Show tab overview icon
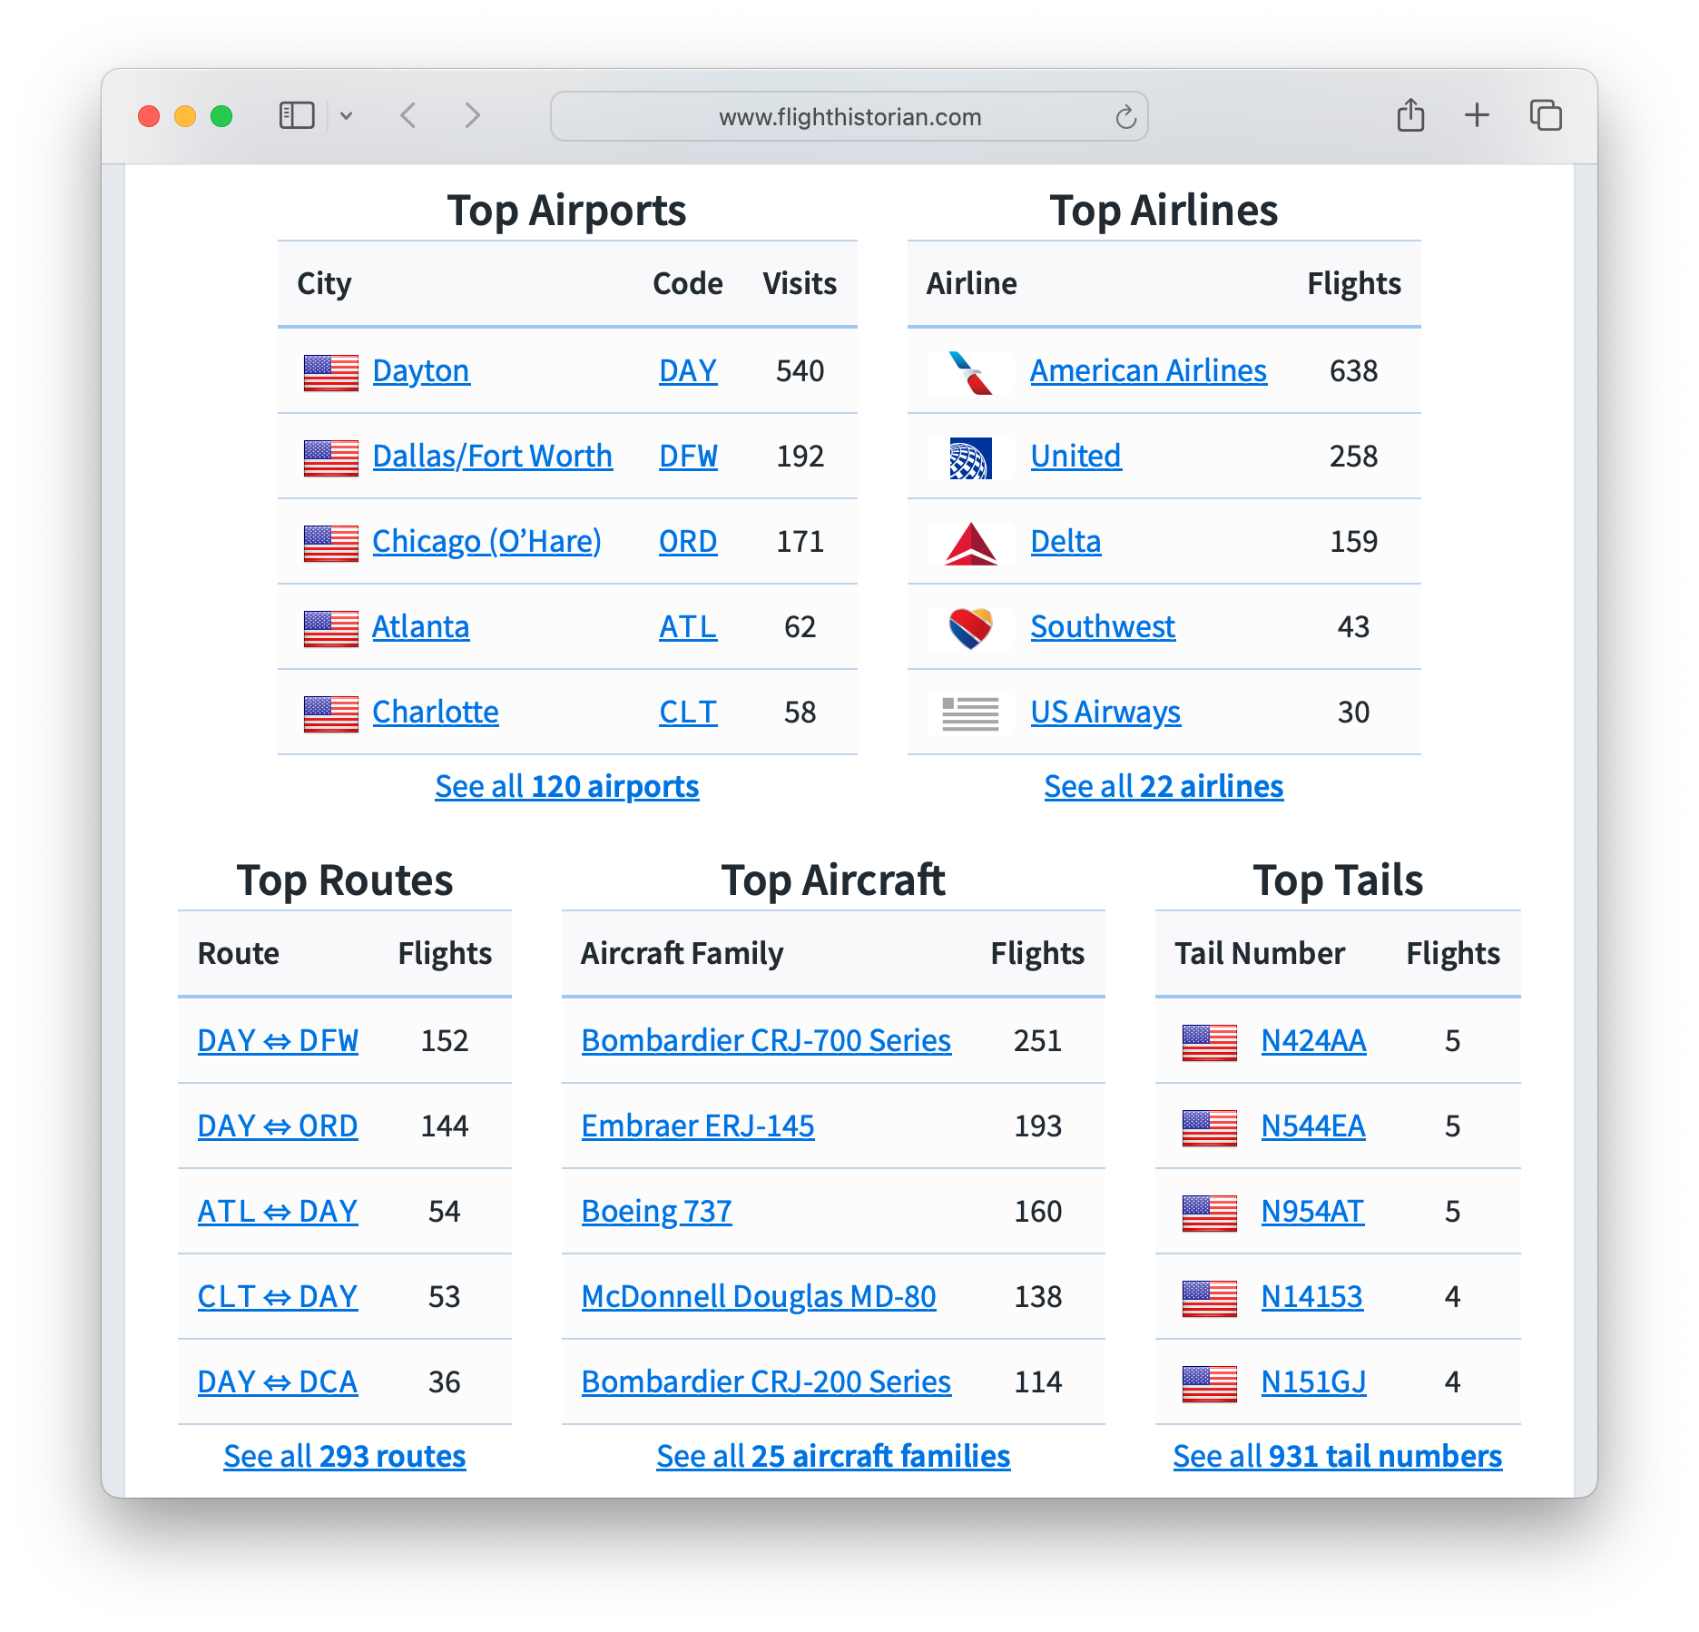 (1545, 116)
